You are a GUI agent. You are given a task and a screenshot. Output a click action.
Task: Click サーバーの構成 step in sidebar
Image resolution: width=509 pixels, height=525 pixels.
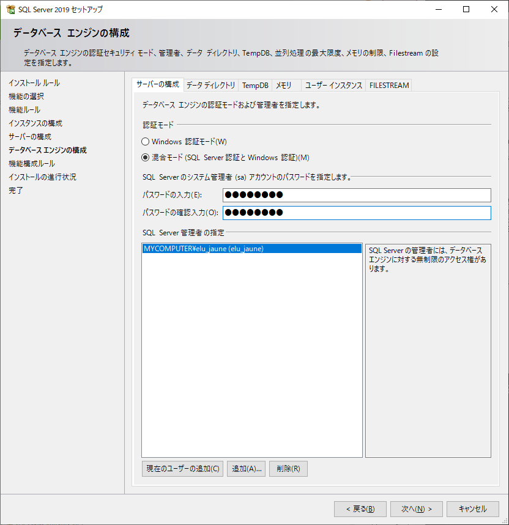pos(30,137)
